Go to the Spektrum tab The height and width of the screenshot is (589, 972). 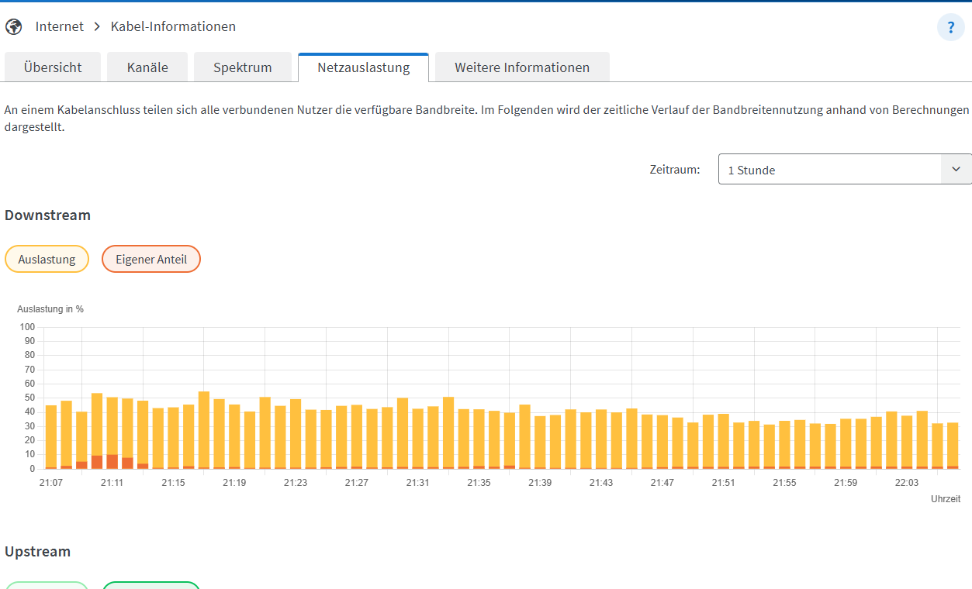pyautogui.click(x=243, y=67)
